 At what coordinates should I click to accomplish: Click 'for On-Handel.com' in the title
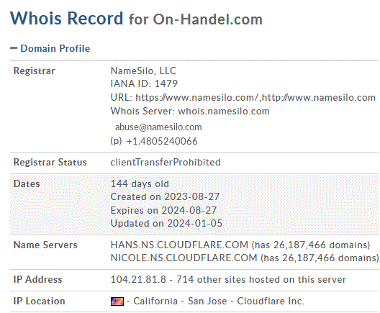coord(196,19)
